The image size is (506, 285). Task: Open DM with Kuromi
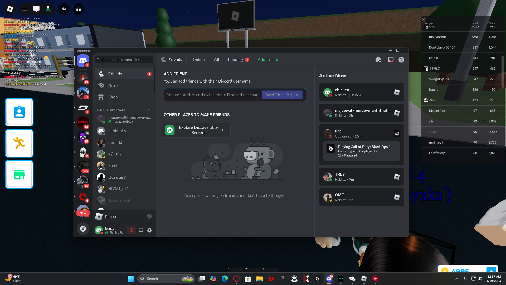pos(124,177)
